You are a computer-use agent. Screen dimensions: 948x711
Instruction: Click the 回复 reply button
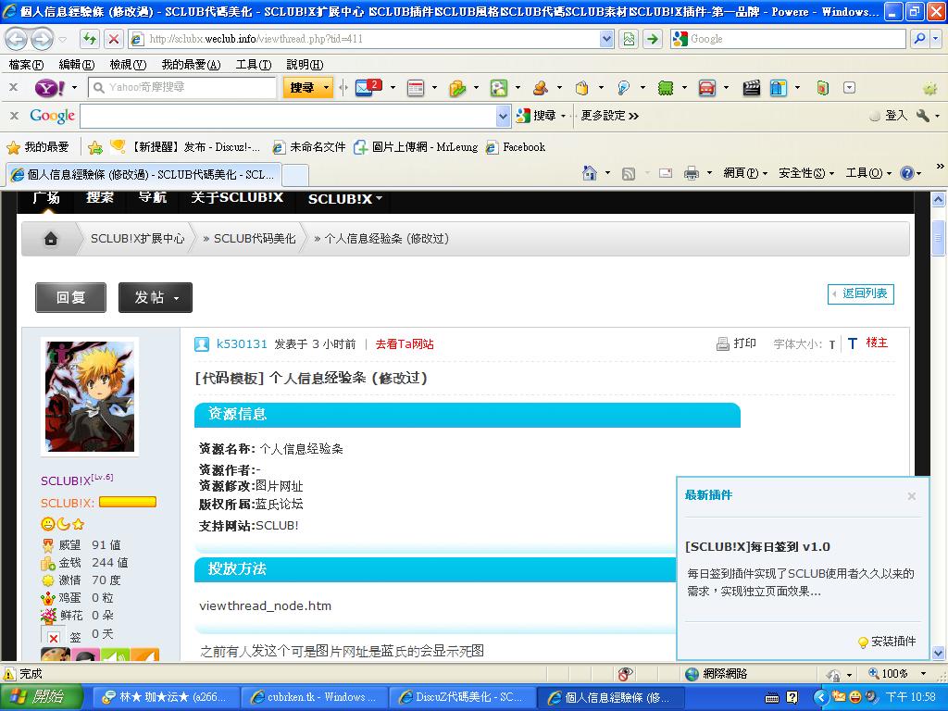[70, 297]
